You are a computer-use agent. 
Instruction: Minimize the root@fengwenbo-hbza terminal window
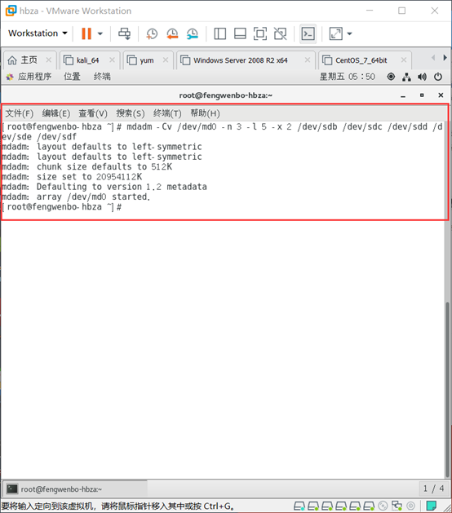[x=403, y=95]
